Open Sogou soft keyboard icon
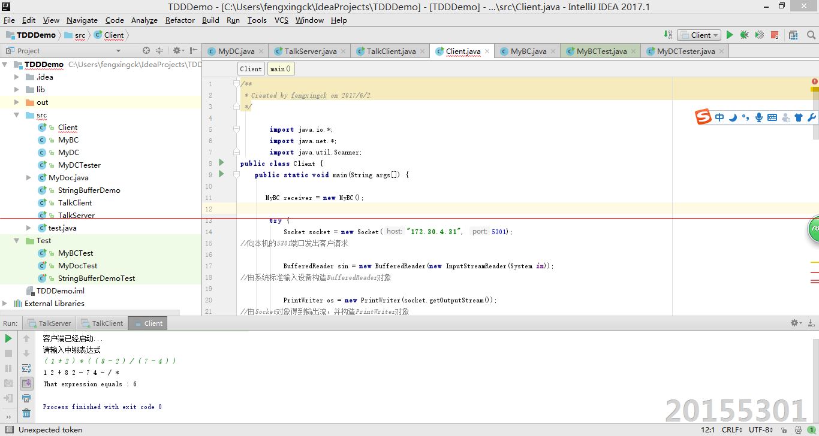819x436 pixels. tap(772, 117)
